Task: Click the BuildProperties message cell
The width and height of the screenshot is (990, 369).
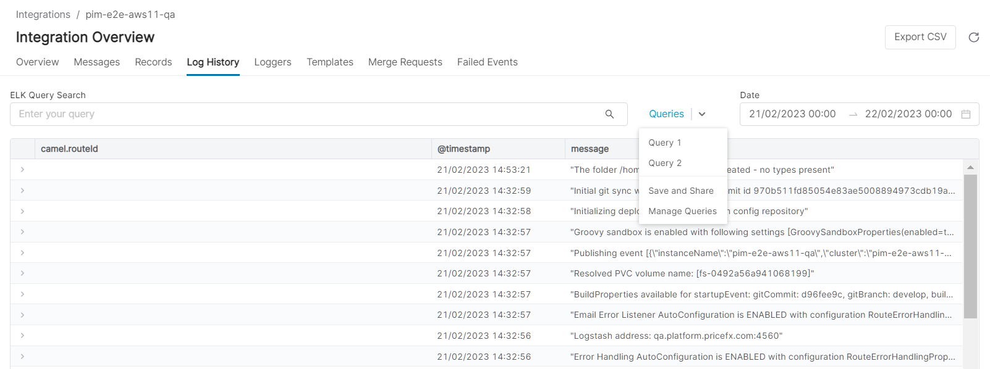Action: [761, 294]
